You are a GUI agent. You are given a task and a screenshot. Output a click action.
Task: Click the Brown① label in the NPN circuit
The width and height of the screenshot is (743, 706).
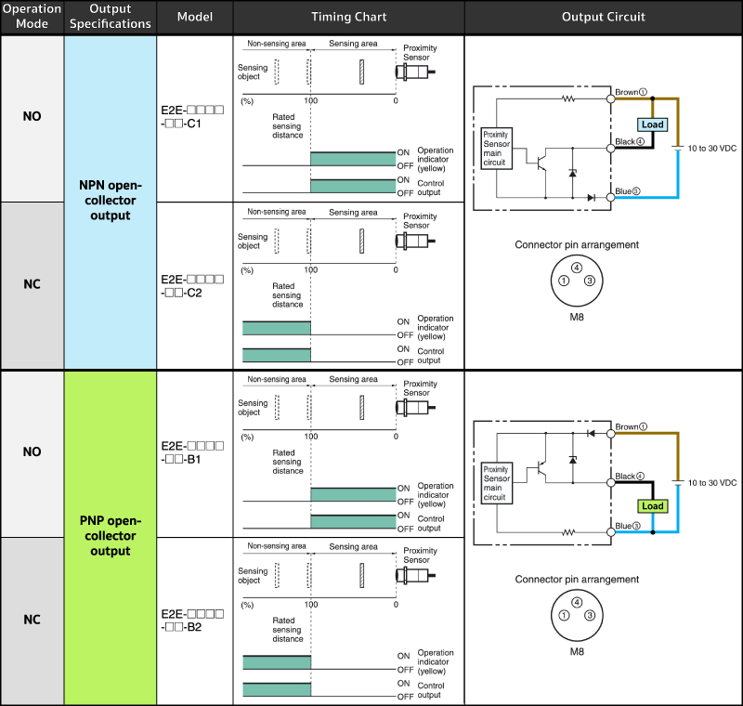pyautogui.click(x=631, y=92)
